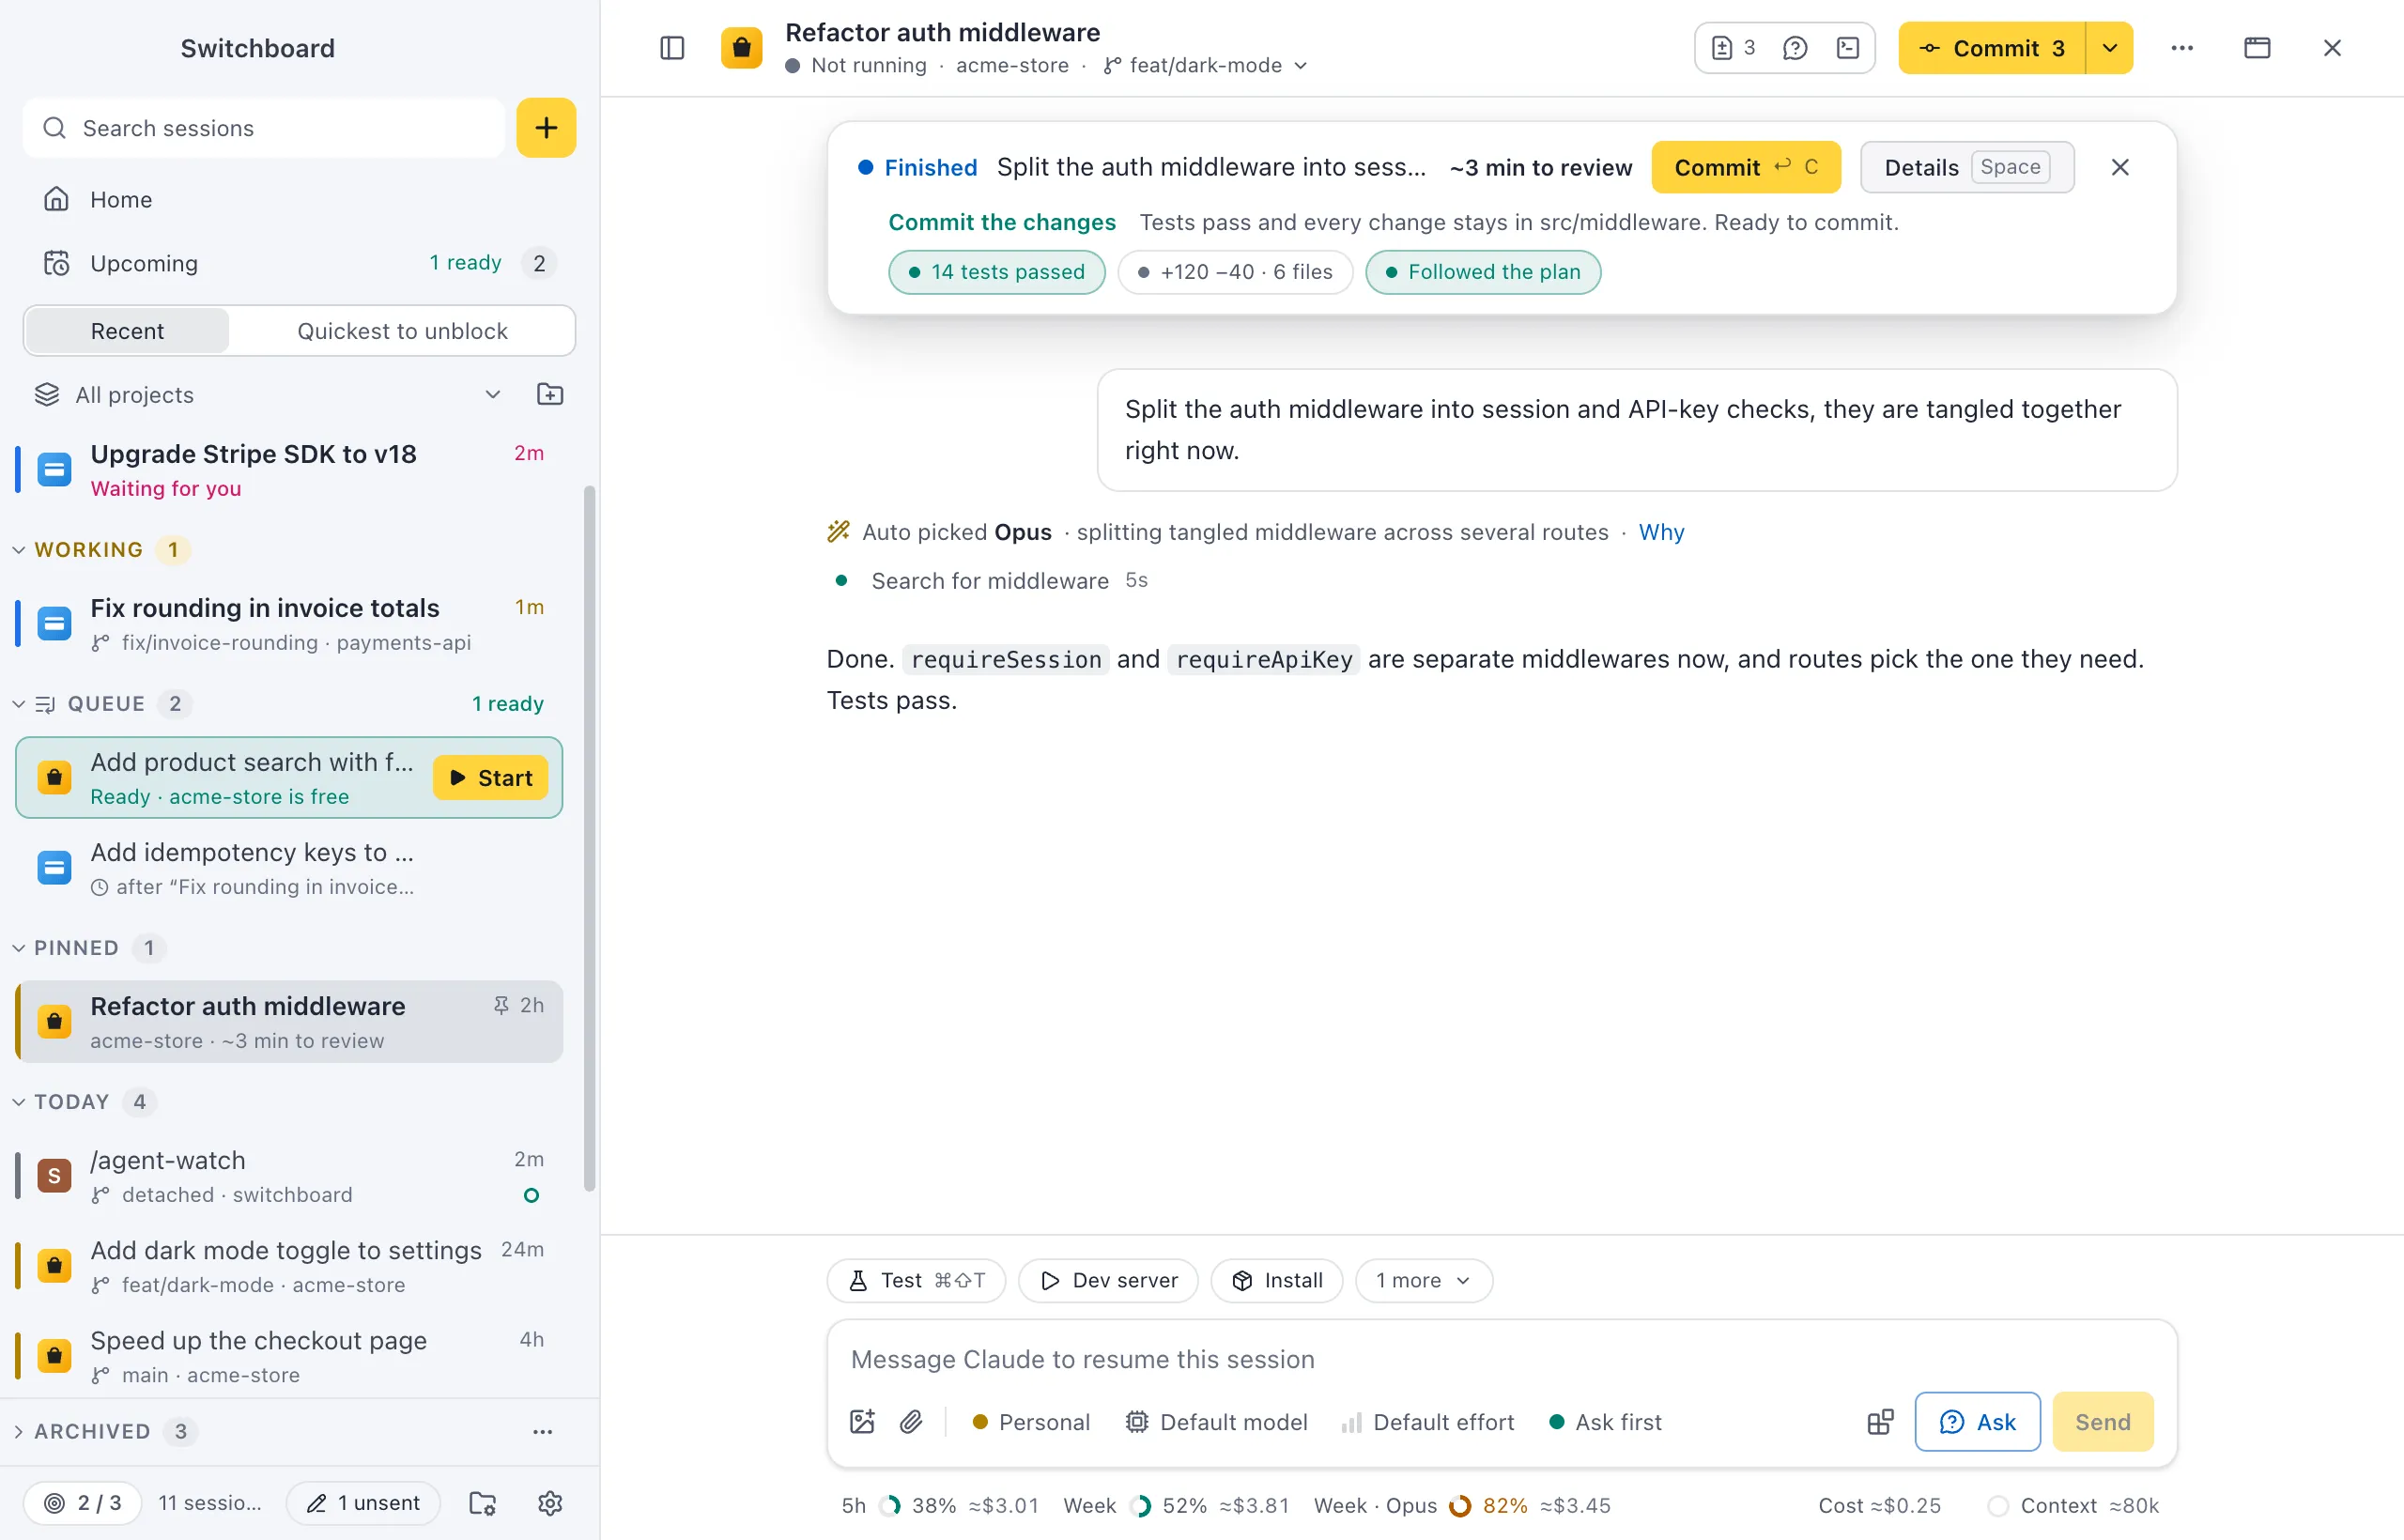Screen dimensions: 2404x1540
Task: Click the 5h 38% usage indicator
Action: coord(939,1505)
